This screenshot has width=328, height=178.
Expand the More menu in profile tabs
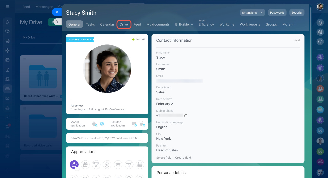[288, 24]
